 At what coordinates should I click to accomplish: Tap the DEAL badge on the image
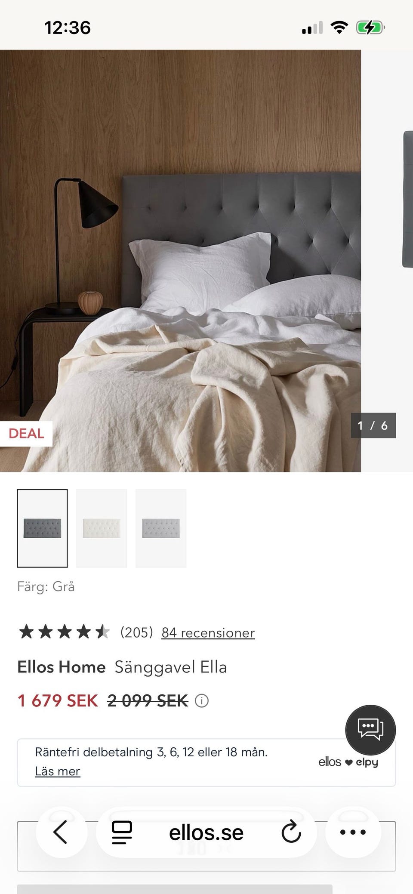pos(26,433)
